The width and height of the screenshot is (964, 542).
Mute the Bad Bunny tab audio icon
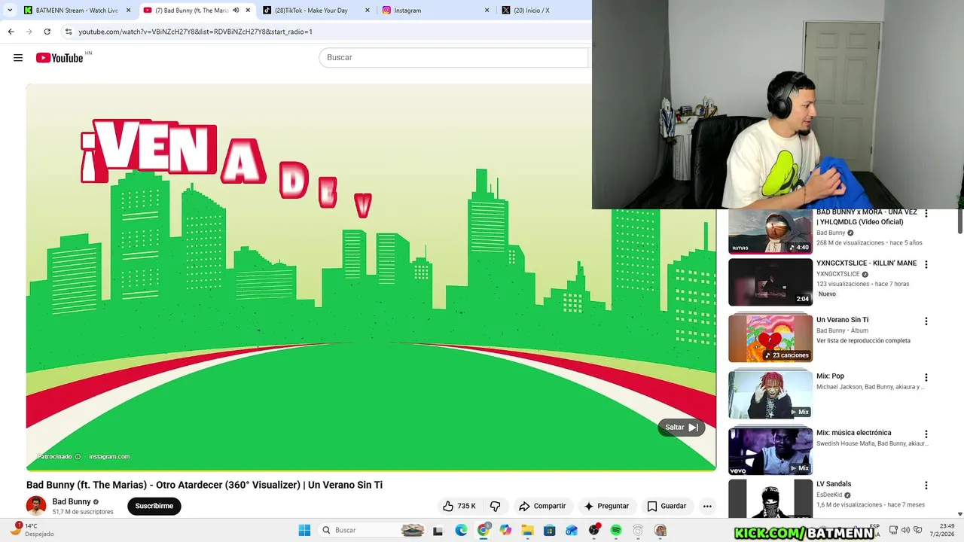click(x=236, y=11)
